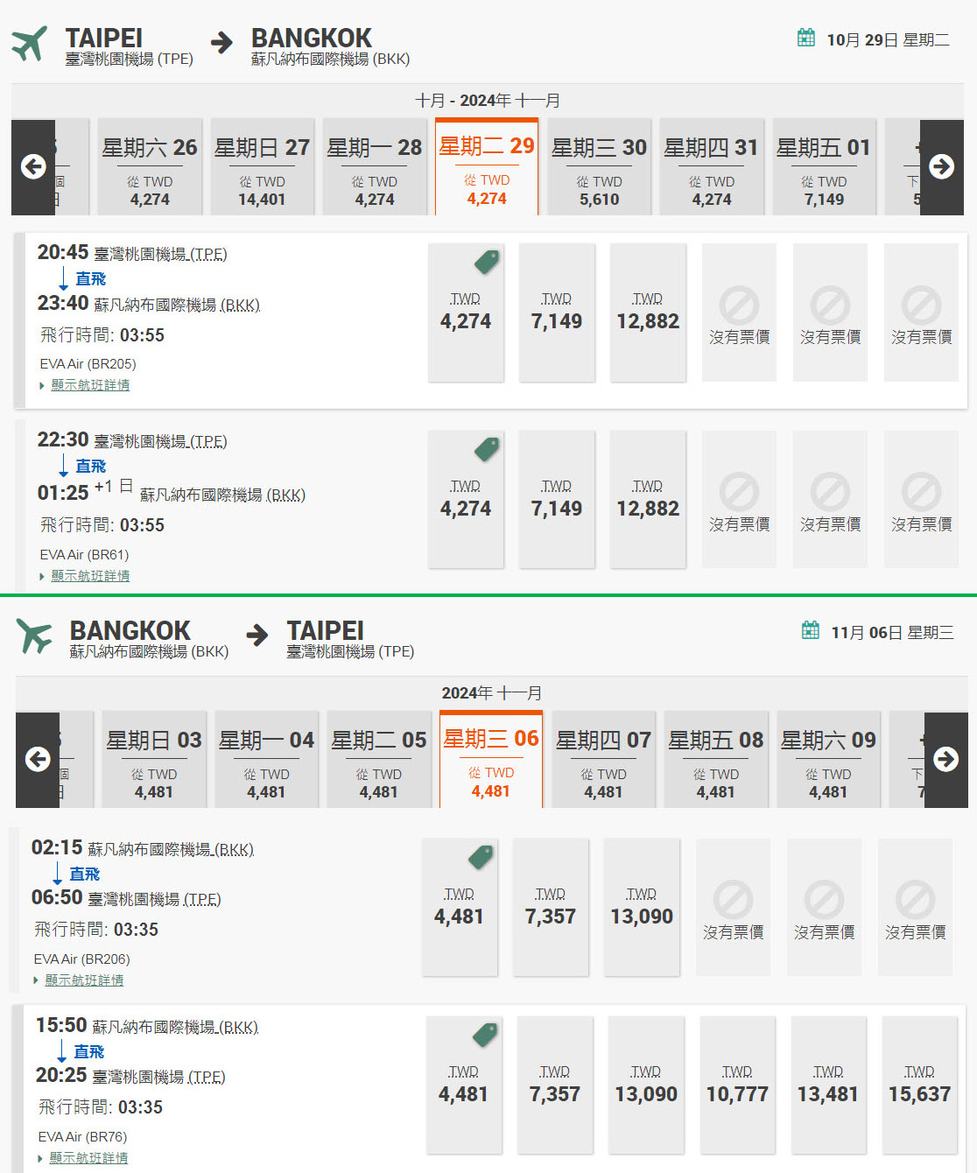Viewport: 977px width, 1173px height.
Task: Open calendar icon beside 10月 29日
Action: pyautogui.click(x=806, y=38)
